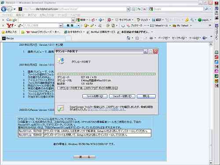Click the サイドウィキ button on Google toolbar
The image size is (220, 165).
click(x=124, y=20)
